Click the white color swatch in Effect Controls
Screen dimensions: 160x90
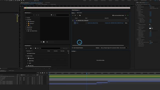[150, 28]
